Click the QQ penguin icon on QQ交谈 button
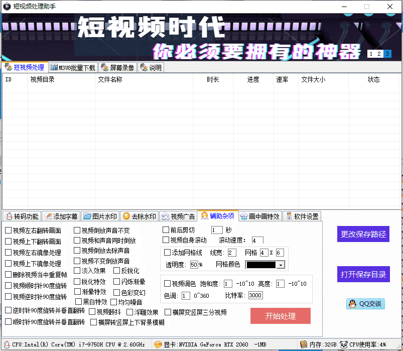Image resolution: width=403 pixels, height=351 pixels. coord(352,304)
